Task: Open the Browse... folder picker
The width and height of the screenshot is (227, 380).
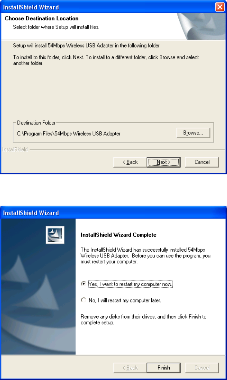Action: [x=193, y=133]
